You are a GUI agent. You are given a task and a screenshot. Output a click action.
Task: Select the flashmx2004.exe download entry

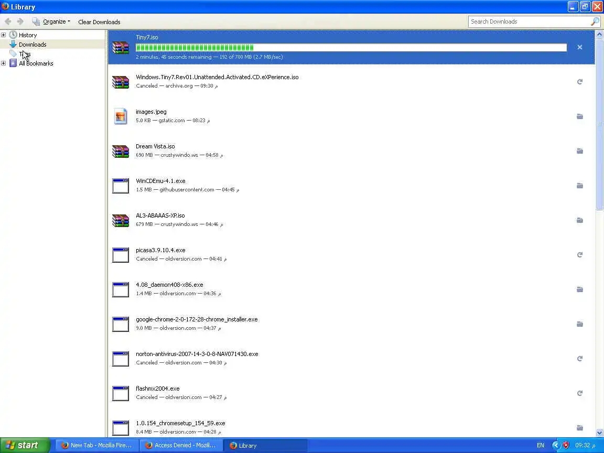click(x=351, y=393)
